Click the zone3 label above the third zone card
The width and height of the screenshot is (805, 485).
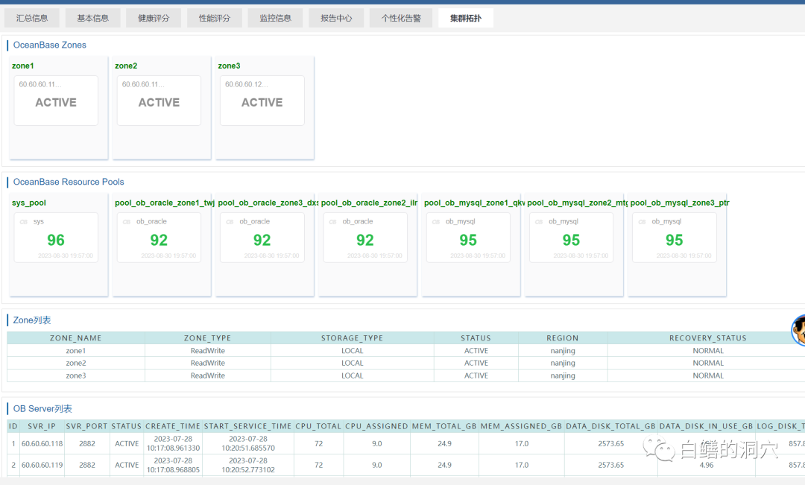coord(229,66)
